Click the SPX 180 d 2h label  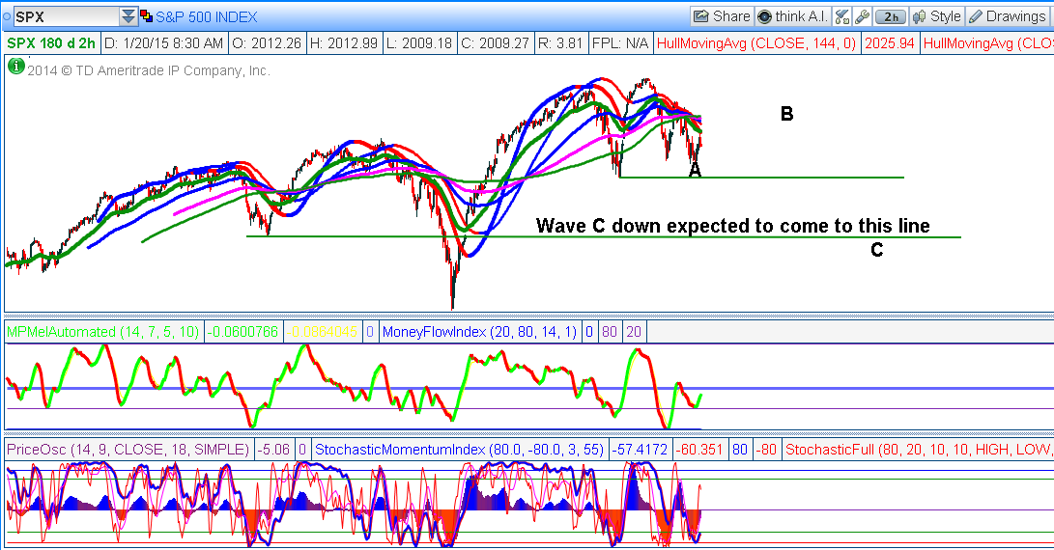click(x=52, y=43)
